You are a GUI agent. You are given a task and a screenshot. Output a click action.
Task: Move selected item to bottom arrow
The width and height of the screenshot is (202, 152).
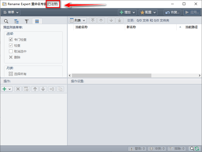coord(120,20)
